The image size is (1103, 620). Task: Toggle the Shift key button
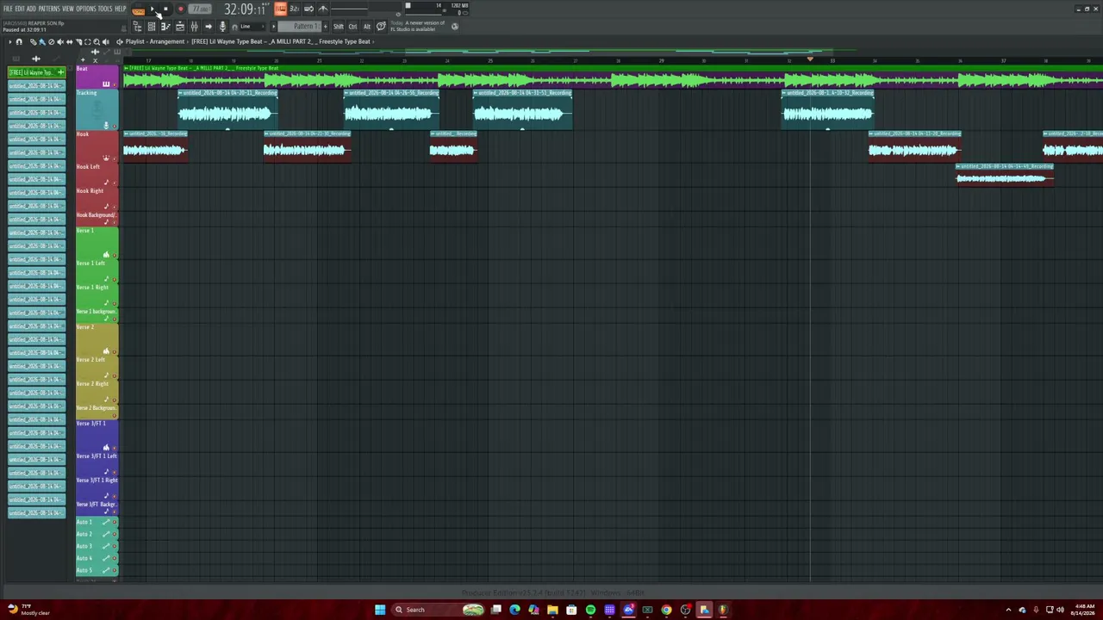coord(339,27)
